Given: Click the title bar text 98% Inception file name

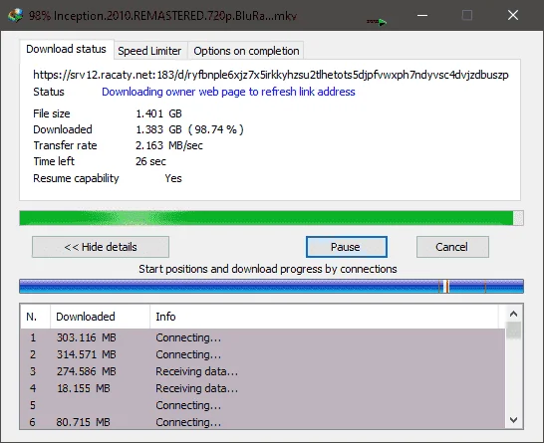Looking at the screenshot, I should 162,16.
